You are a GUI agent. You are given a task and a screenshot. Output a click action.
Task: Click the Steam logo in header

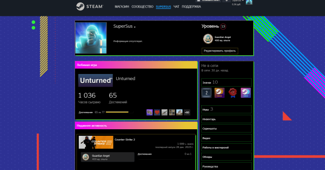(90, 7)
